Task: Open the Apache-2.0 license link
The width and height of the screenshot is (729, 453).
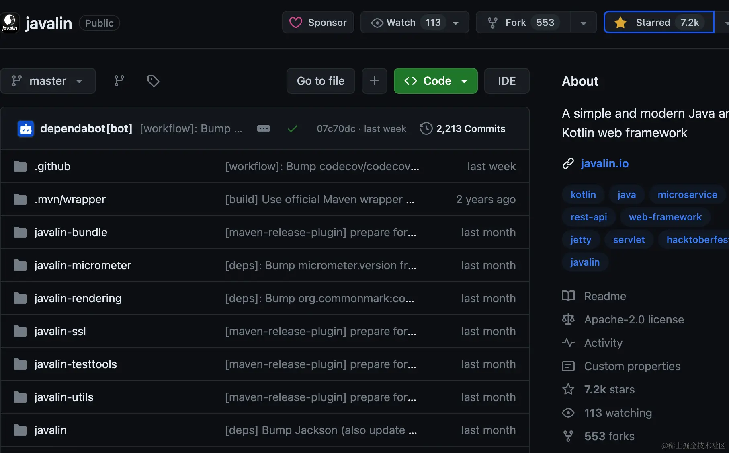Action: point(634,319)
